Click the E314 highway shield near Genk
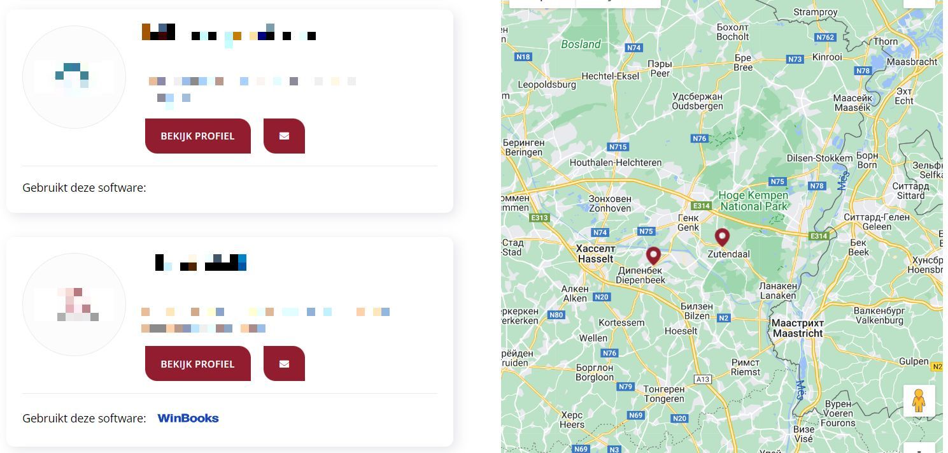This screenshot has height=453, width=948. tap(702, 205)
